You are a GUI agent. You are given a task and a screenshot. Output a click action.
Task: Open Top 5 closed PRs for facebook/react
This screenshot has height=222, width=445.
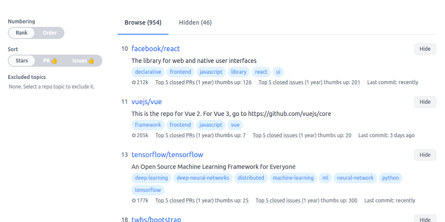click(x=175, y=82)
